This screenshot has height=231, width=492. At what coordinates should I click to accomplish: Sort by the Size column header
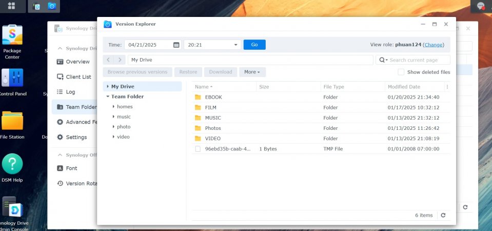click(x=288, y=87)
